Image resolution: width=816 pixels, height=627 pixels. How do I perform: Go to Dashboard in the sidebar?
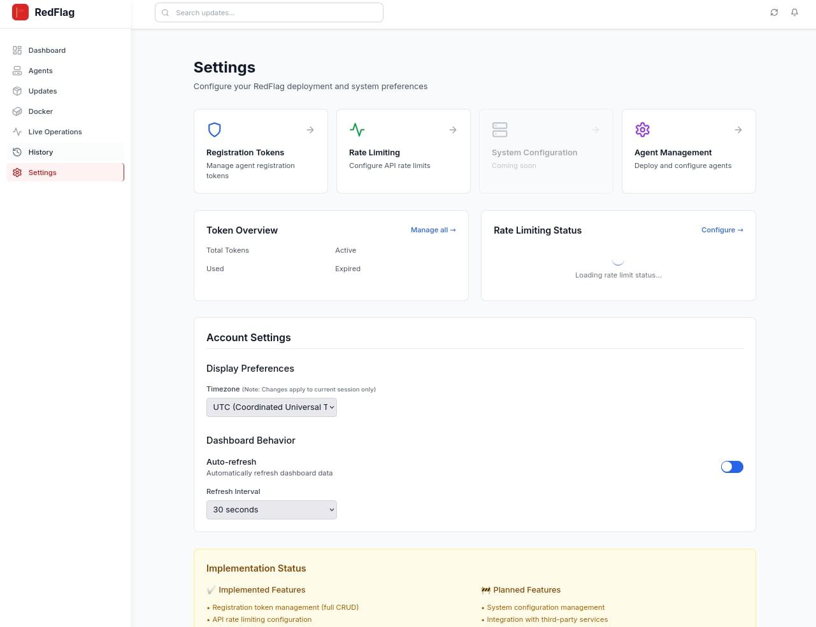coord(47,50)
